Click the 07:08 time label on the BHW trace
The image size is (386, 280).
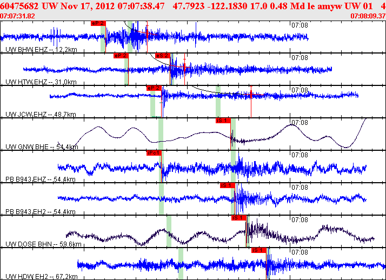[300, 25]
